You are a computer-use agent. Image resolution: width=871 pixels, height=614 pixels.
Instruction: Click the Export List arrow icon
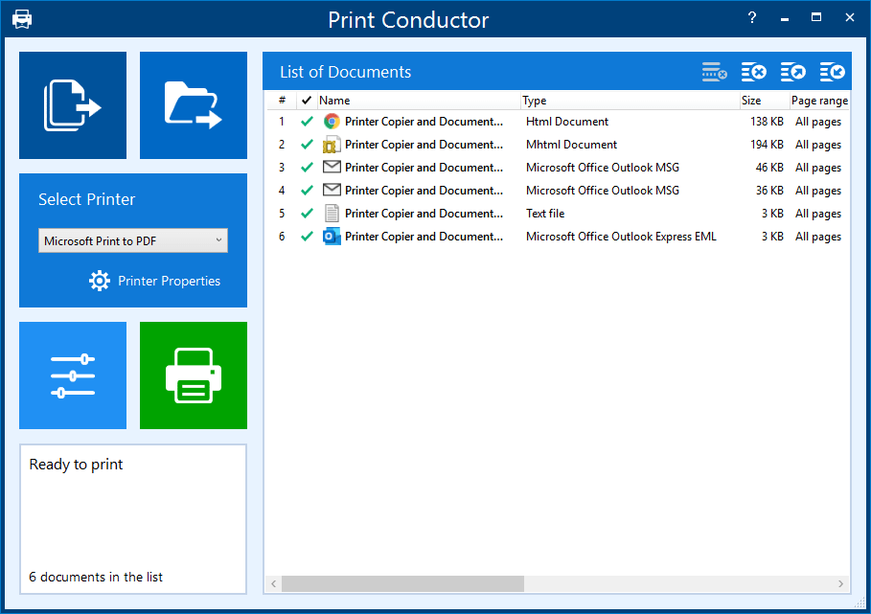click(x=793, y=72)
